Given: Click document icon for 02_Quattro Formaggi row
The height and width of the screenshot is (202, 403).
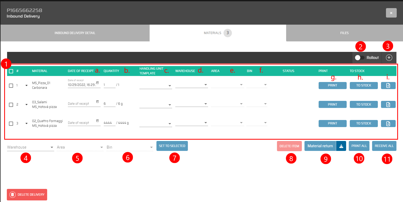Looking at the screenshot, I should (388, 123).
